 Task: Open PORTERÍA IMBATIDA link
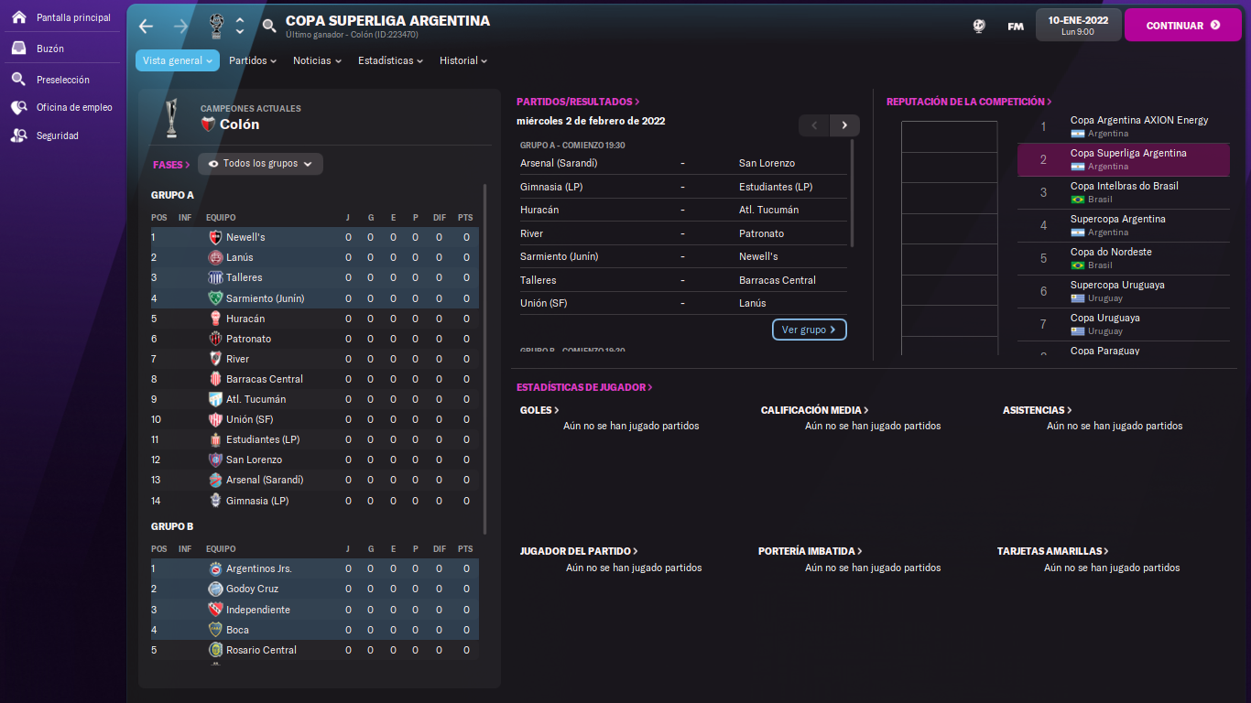[x=810, y=551]
